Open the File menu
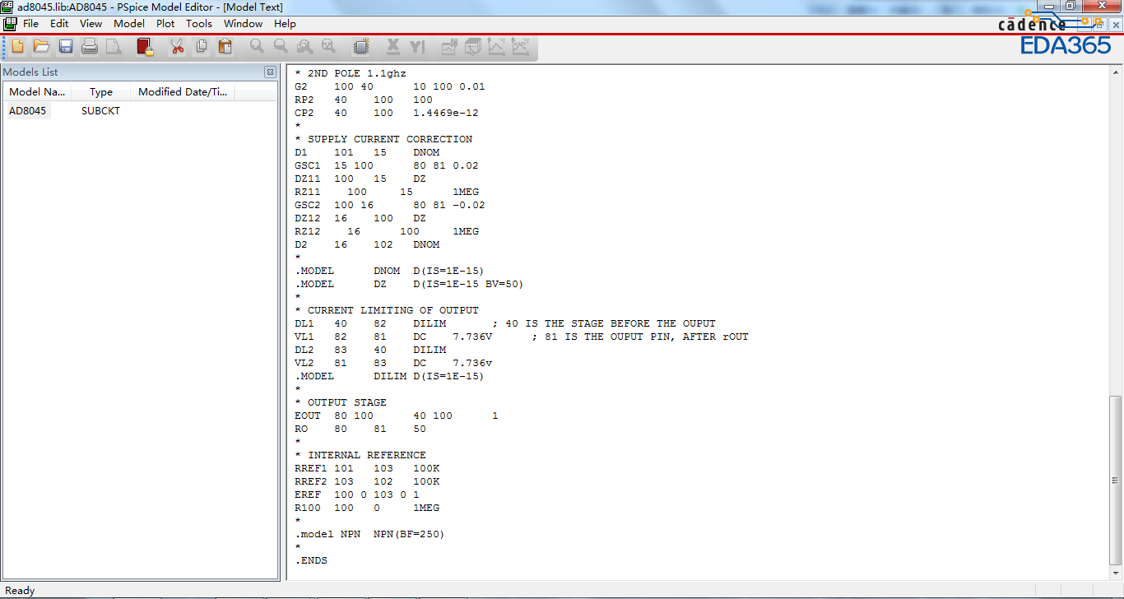The width and height of the screenshot is (1124, 599). click(31, 24)
